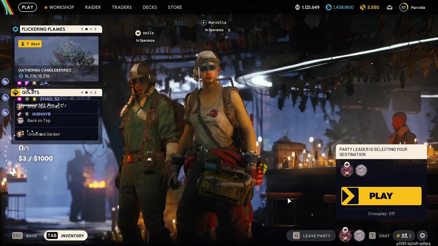Screen dimensions: 438x246
Task: Click ESC BACK button
Action: point(25,236)
